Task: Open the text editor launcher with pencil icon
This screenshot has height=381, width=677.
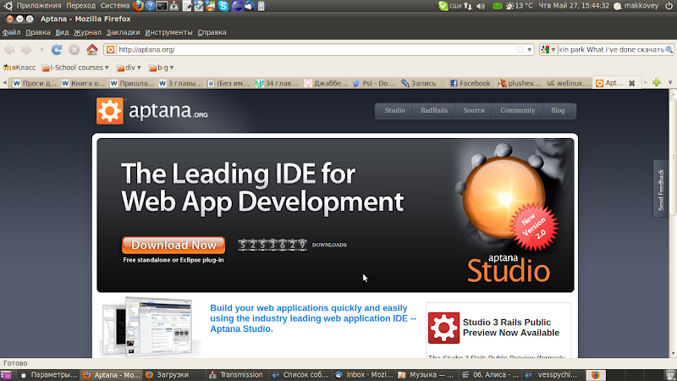Action: 187,6
